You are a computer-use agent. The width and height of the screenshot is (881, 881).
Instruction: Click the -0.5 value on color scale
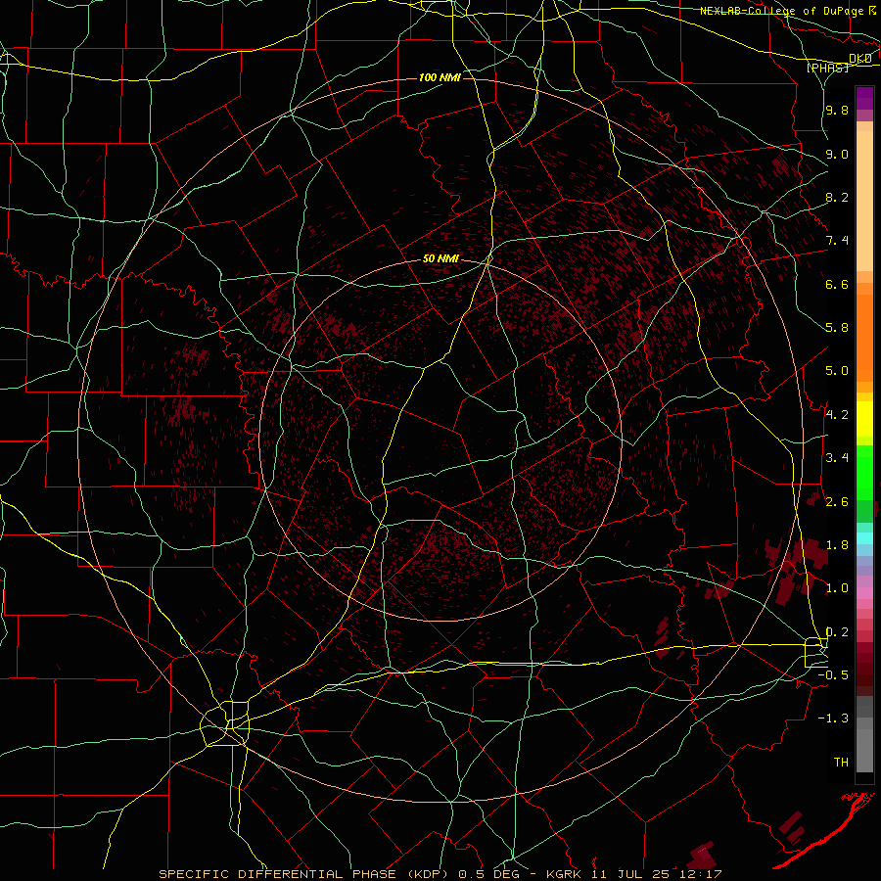tap(833, 674)
